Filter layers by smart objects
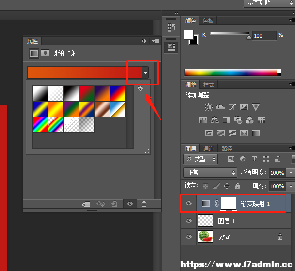The height and width of the screenshot is (271, 295). coord(278,159)
